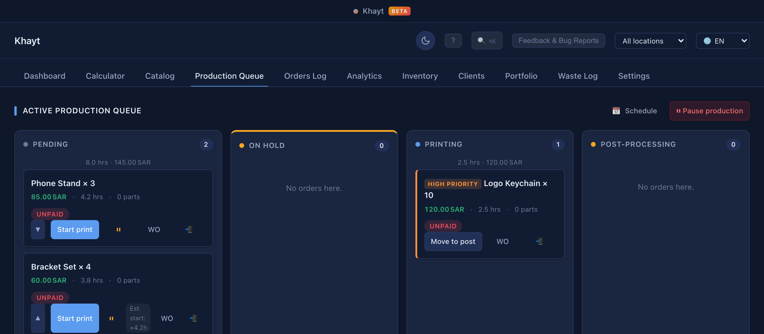Open the Settings tab

coord(634,76)
